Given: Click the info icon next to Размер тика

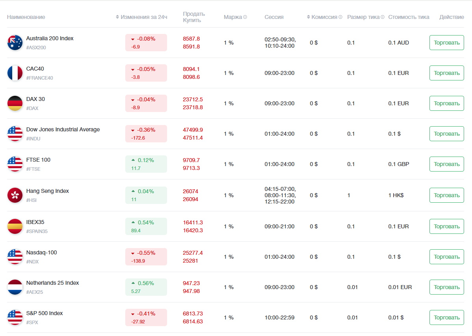Looking at the screenshot, I should 383,17.
